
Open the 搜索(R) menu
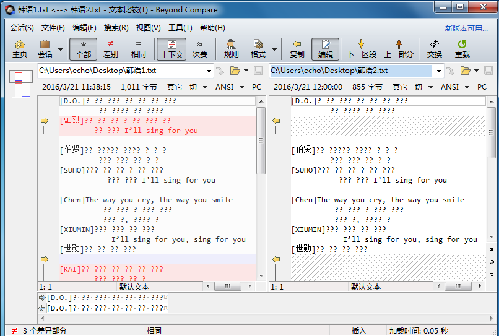click(116, 28)
